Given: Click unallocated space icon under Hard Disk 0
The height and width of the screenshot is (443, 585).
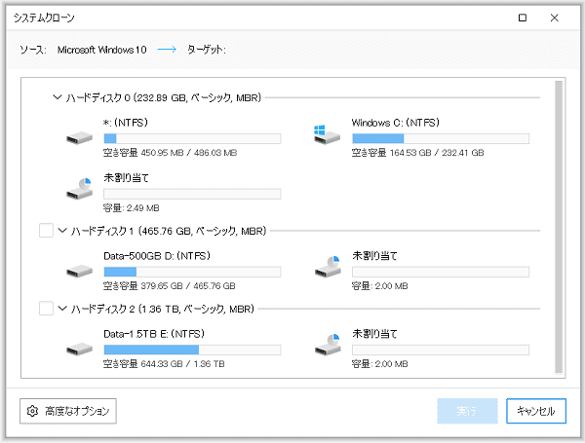Looking at the screenshot, I should 79,189.
